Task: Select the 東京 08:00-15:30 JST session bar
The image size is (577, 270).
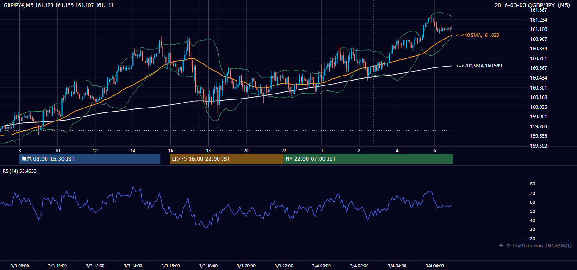Action: coord(89,159)
